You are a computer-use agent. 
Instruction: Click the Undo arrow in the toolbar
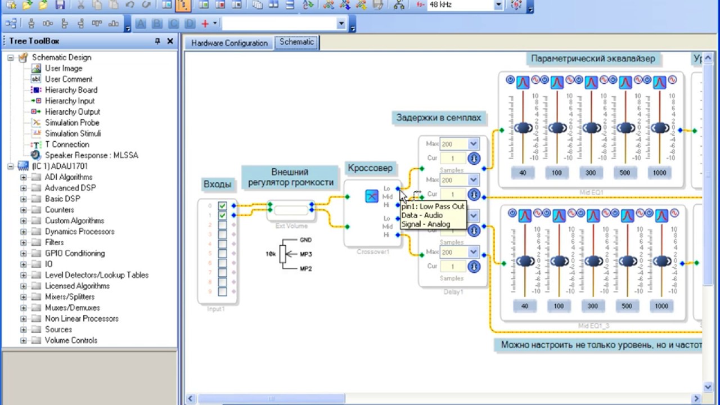(x=130, y=5)
